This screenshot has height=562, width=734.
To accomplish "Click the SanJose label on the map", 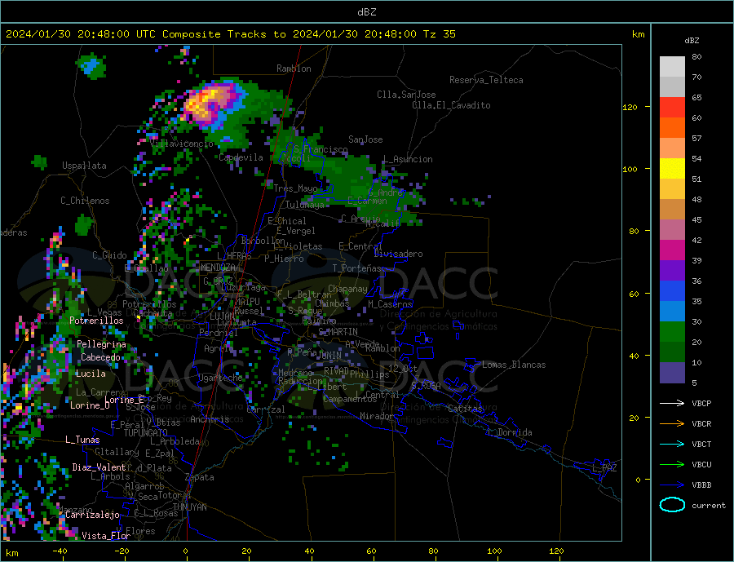I will [x=365, y=139].
